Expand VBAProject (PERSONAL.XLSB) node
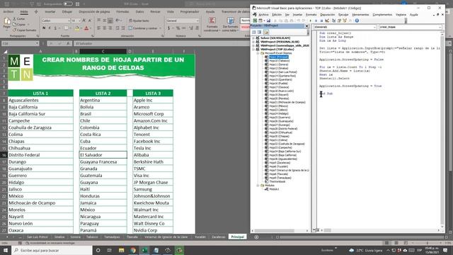 click(x=253, y=42)
